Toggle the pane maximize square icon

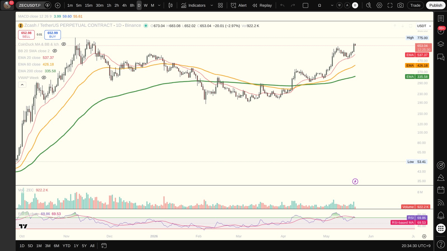(410, 26)
